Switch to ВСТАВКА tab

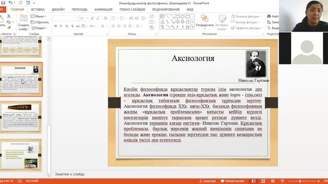tap(37, 9)
